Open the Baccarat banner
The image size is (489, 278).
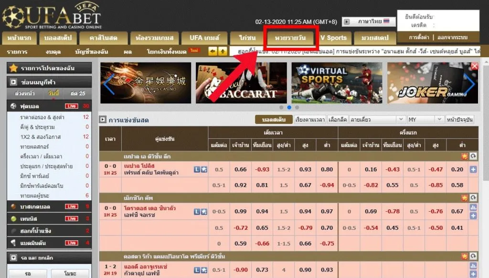click(241, 83)
